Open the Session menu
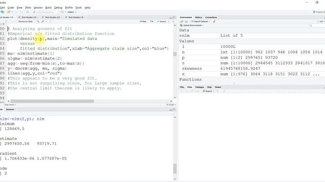 pos(38,8)
